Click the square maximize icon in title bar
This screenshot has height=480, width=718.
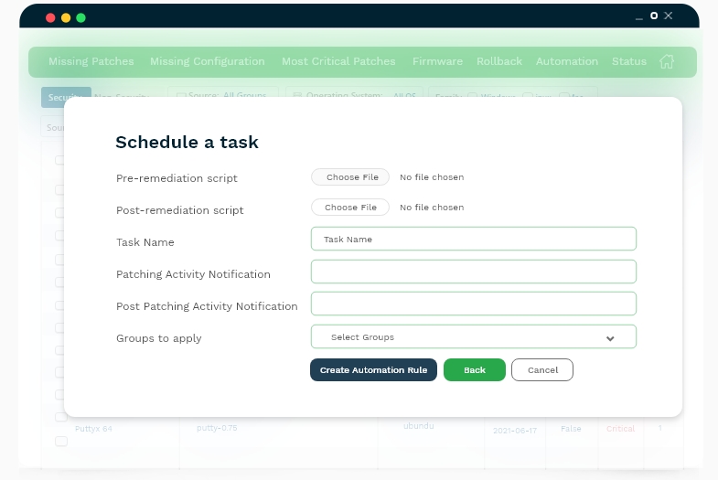click(654, 16)
